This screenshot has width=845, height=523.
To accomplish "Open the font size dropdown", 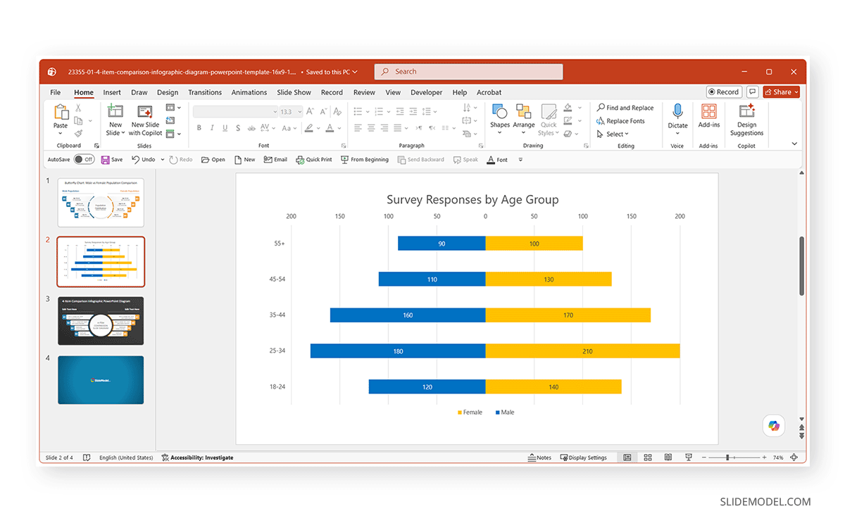I will 300,112.
